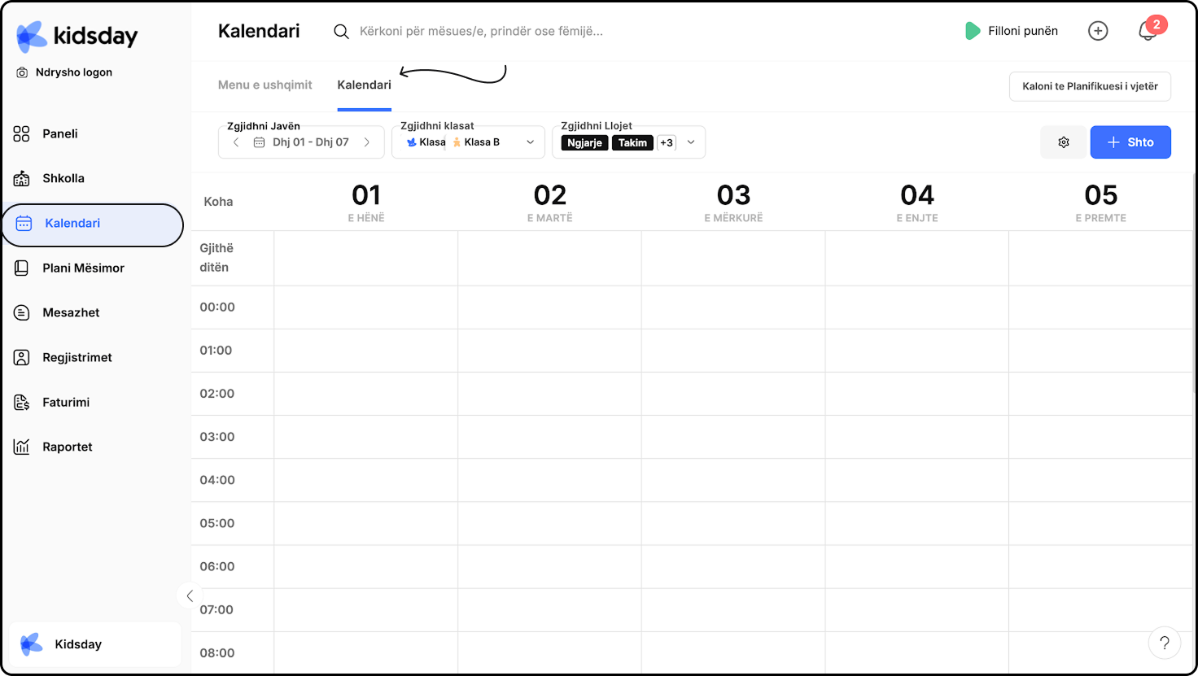The height and width of the screenshot is (676, 1198).
Task: Click the plus circle icon in header
Action: click(1098, 31)
